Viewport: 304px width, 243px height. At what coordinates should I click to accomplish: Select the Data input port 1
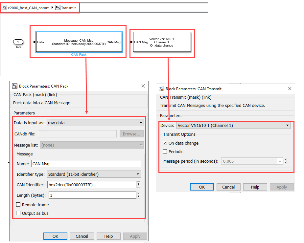coord(18,42)
